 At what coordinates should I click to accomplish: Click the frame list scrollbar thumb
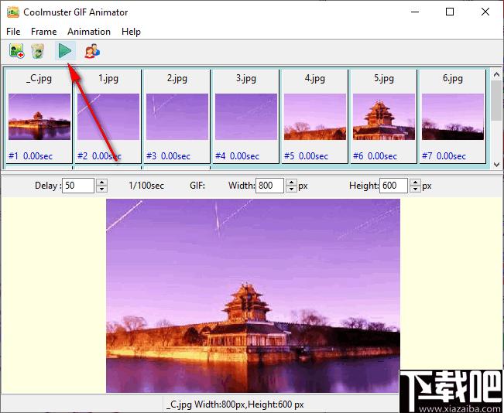point(496,101)
